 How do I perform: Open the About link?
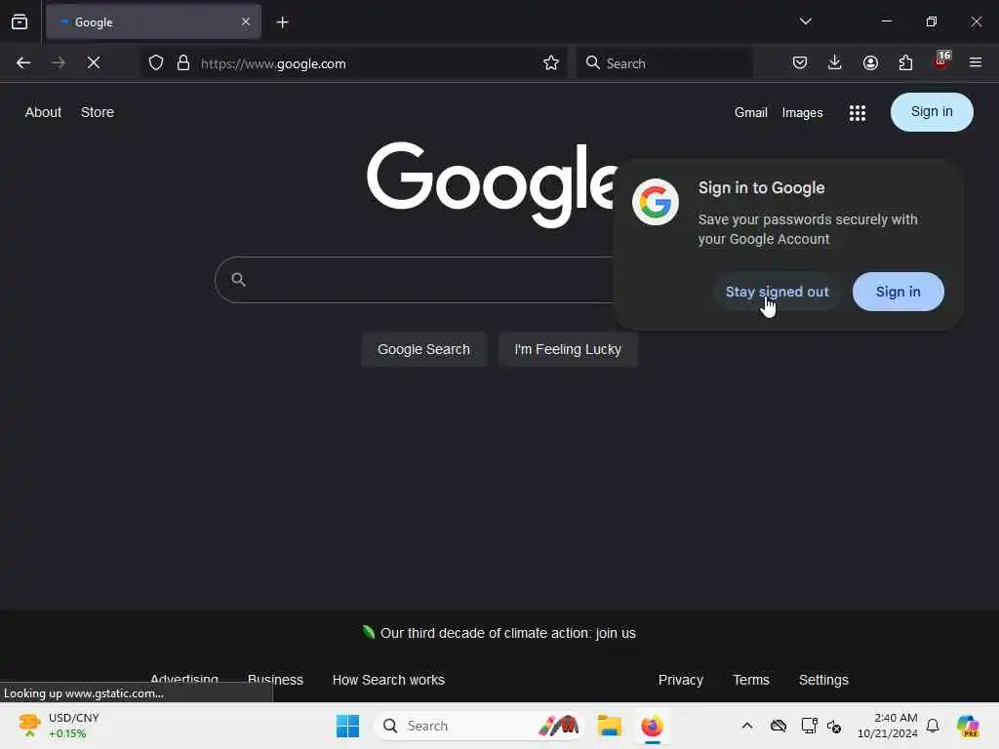tap(43, 112)
